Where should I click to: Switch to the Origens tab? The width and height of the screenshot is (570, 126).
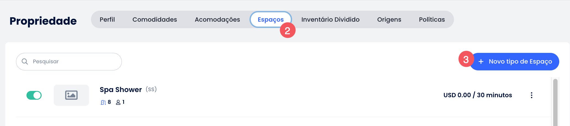pyautogui.click(x=389, y=19)
